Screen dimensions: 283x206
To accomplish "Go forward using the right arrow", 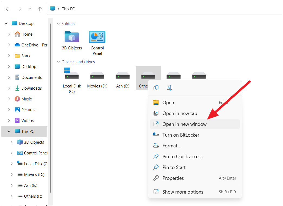I will point(19,9).
